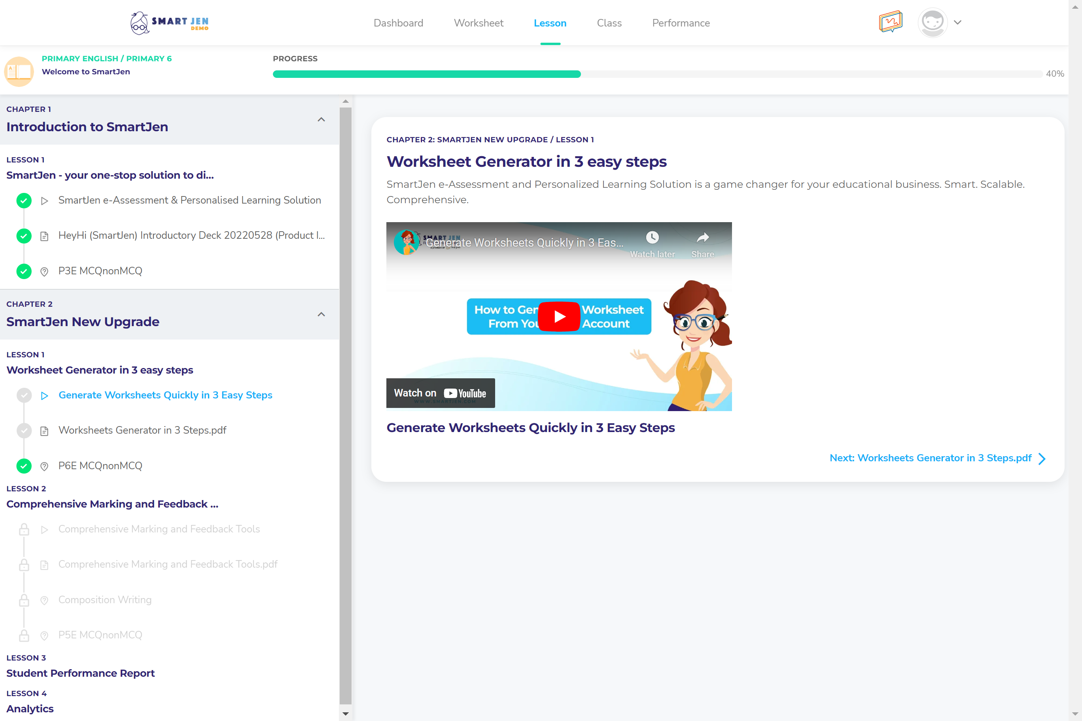Collapse the Introduction to SmartJen chapter
The image size is (1082, 721).
tap(321, 119)
